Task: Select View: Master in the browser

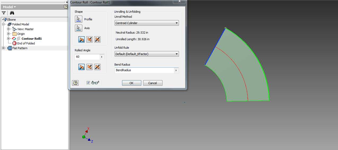Action: coord(26,29)
